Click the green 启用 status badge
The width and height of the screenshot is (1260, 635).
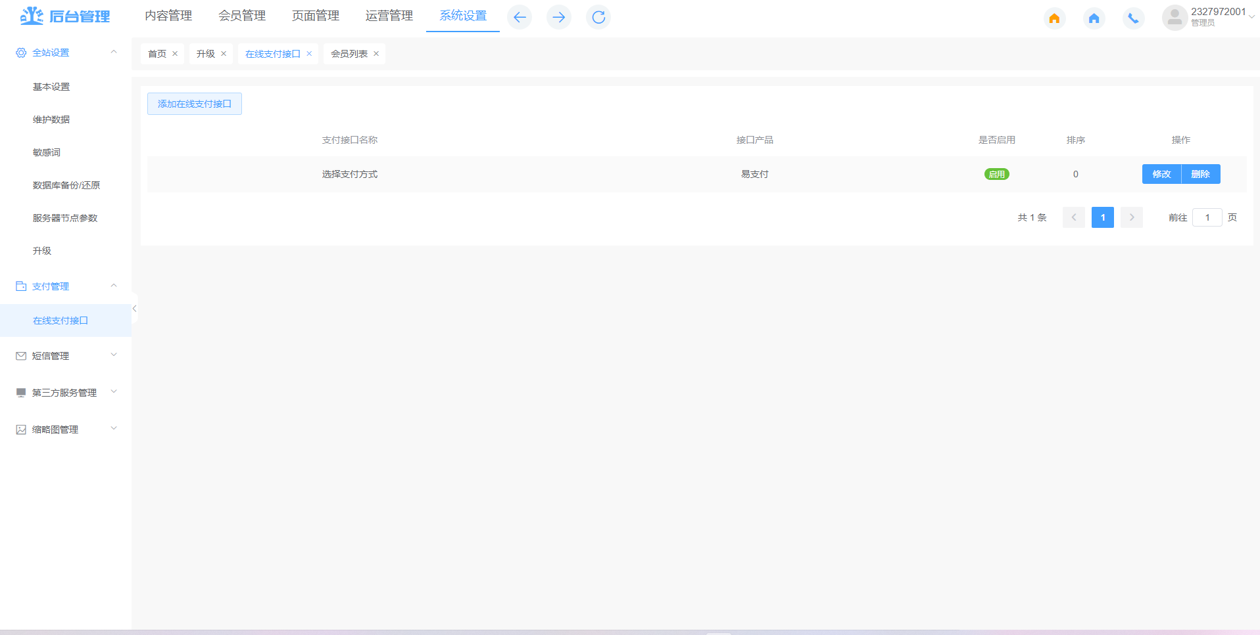(x=997, y=174)
